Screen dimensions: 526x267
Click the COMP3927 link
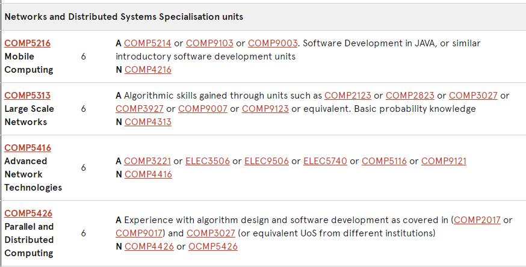point(139,109)
